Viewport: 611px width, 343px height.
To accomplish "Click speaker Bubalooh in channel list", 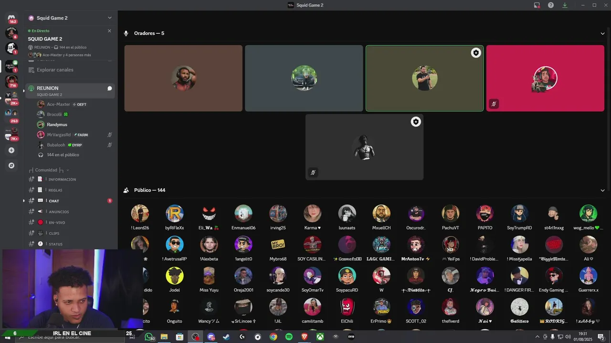I will [75, 145].
